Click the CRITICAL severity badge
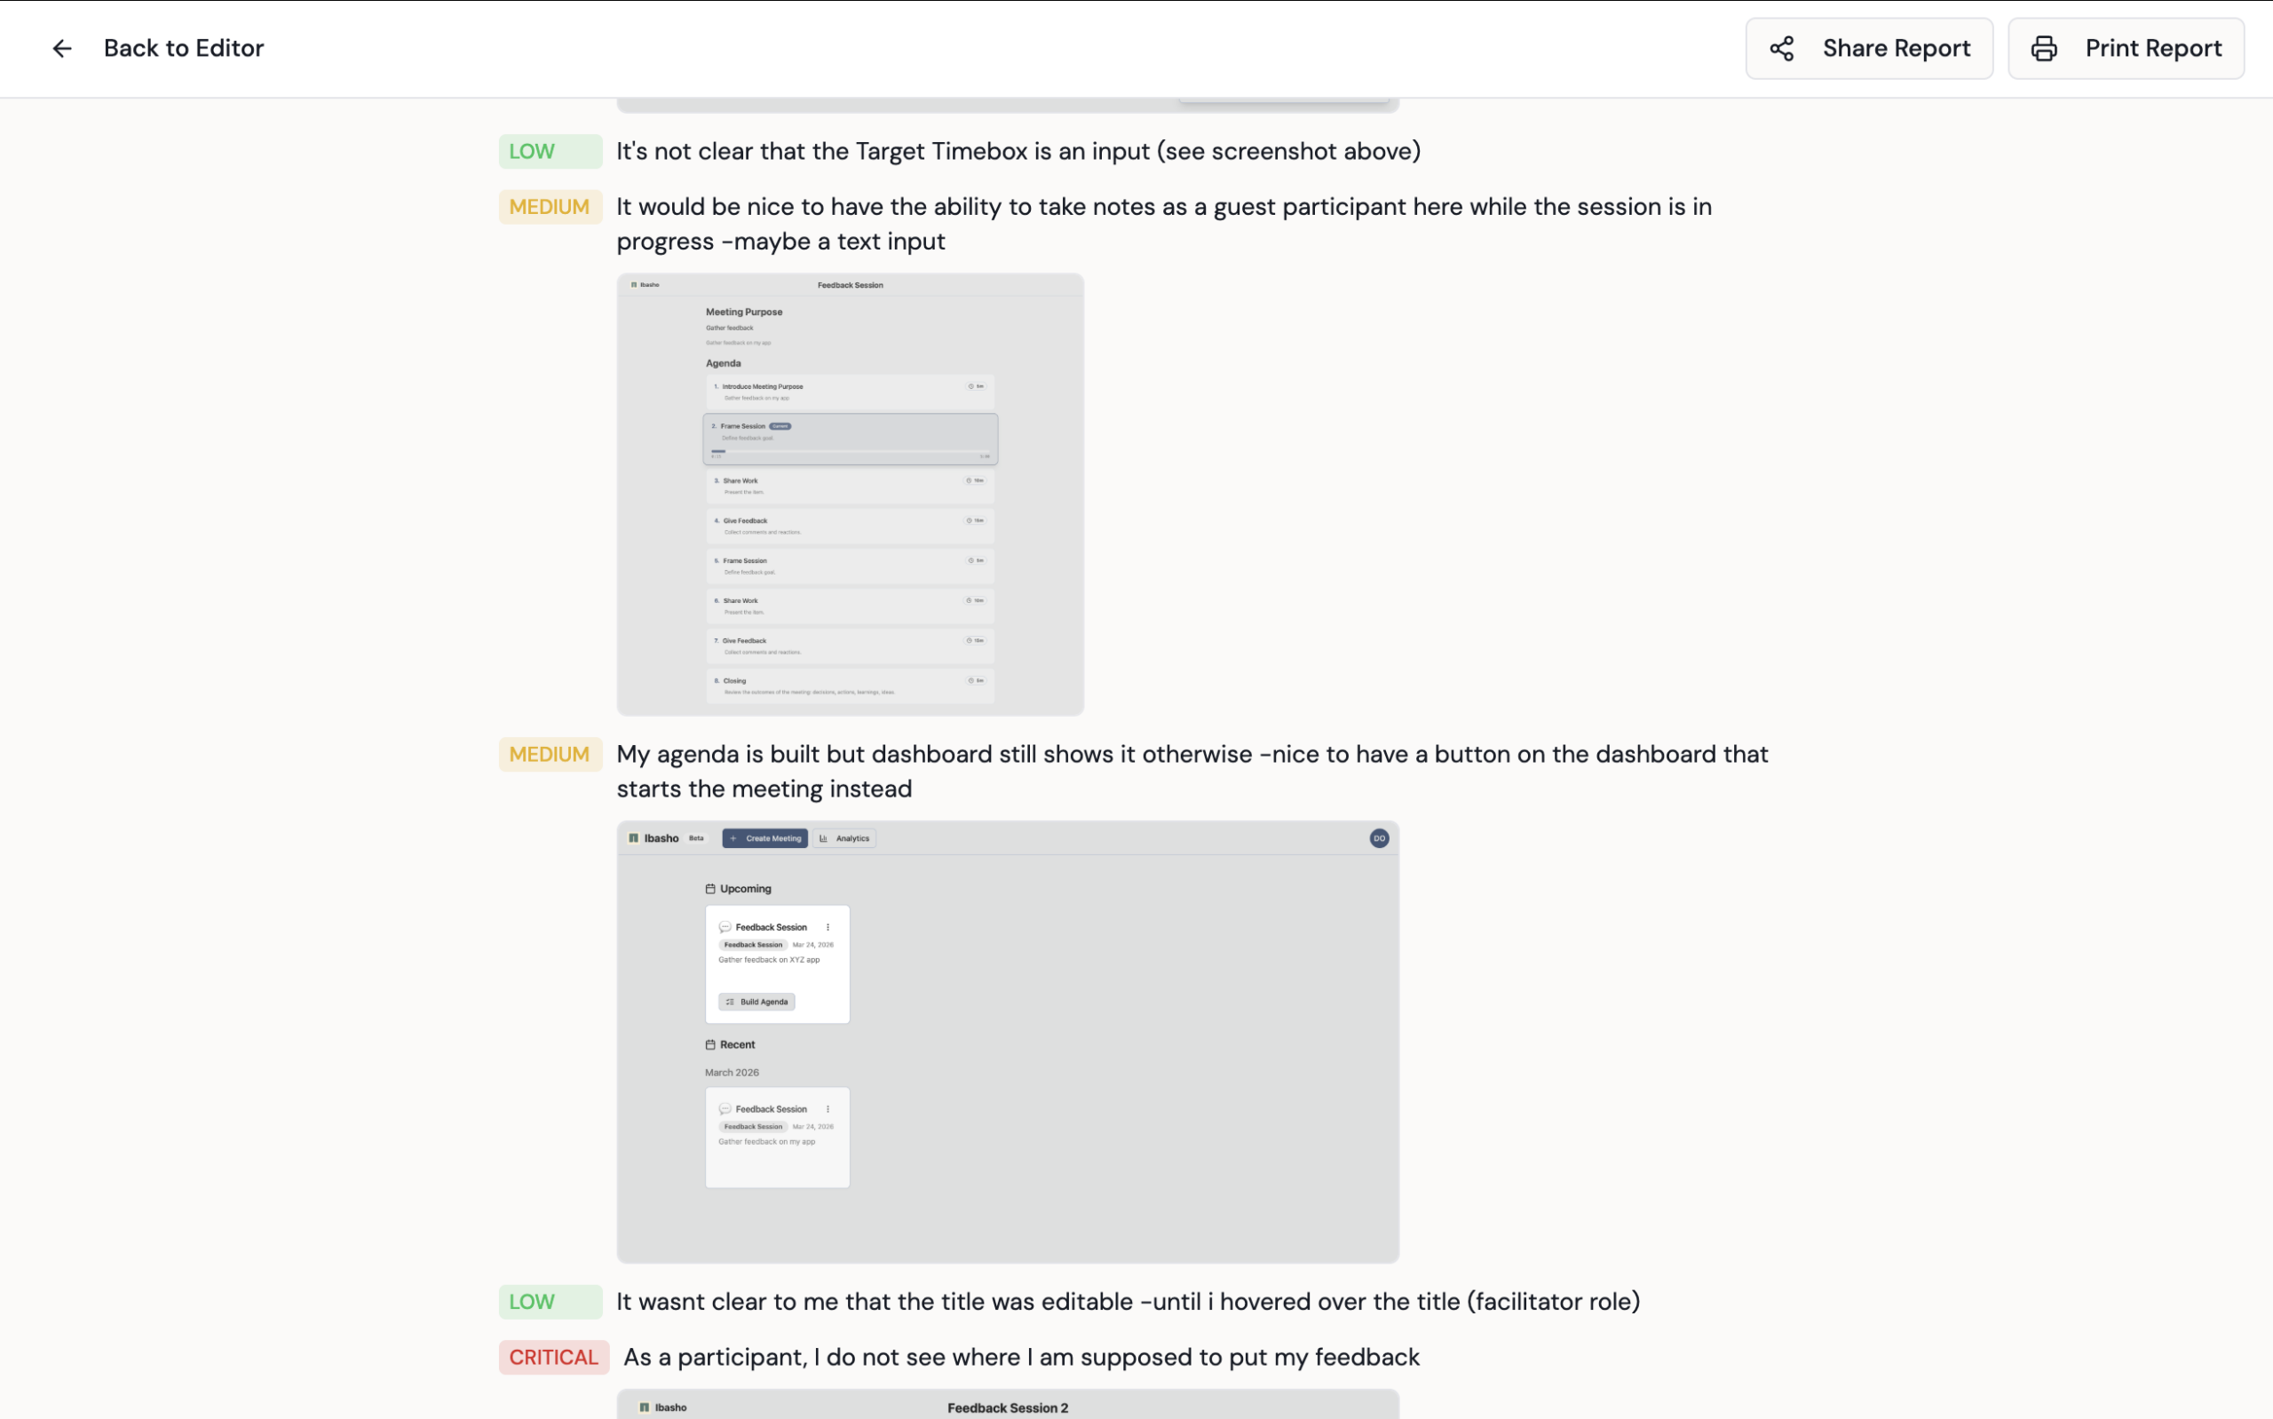The width and height of the screenshot is (2273, 1419). (x=553, y=1357)
